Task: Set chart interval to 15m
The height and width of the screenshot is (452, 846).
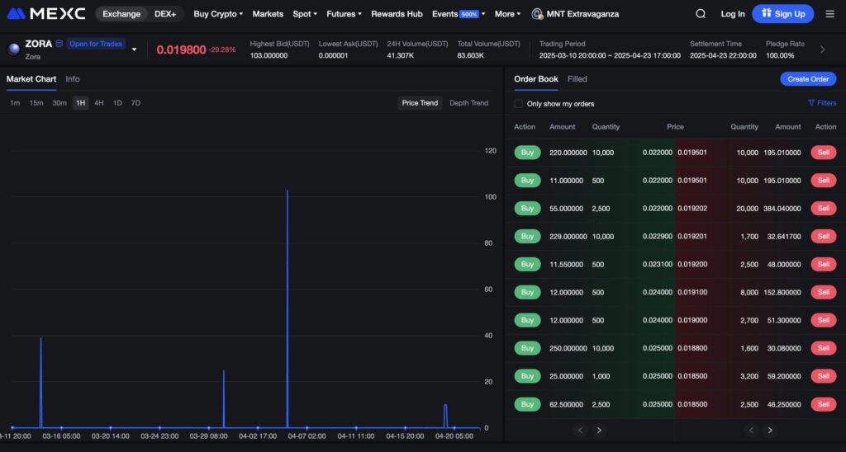Action: point(36,103)
